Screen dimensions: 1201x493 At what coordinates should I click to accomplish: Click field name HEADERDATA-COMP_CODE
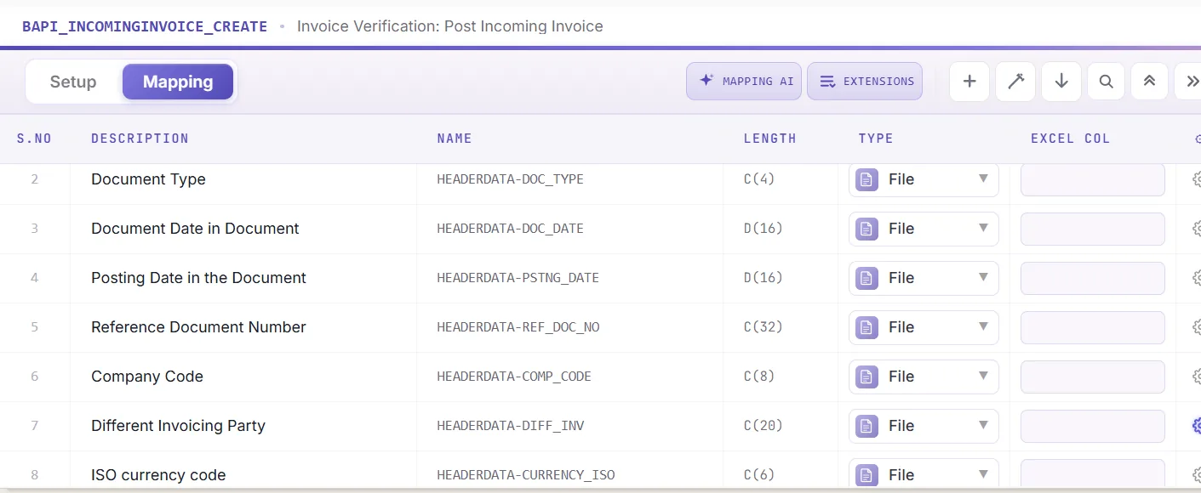click(514, 377)
